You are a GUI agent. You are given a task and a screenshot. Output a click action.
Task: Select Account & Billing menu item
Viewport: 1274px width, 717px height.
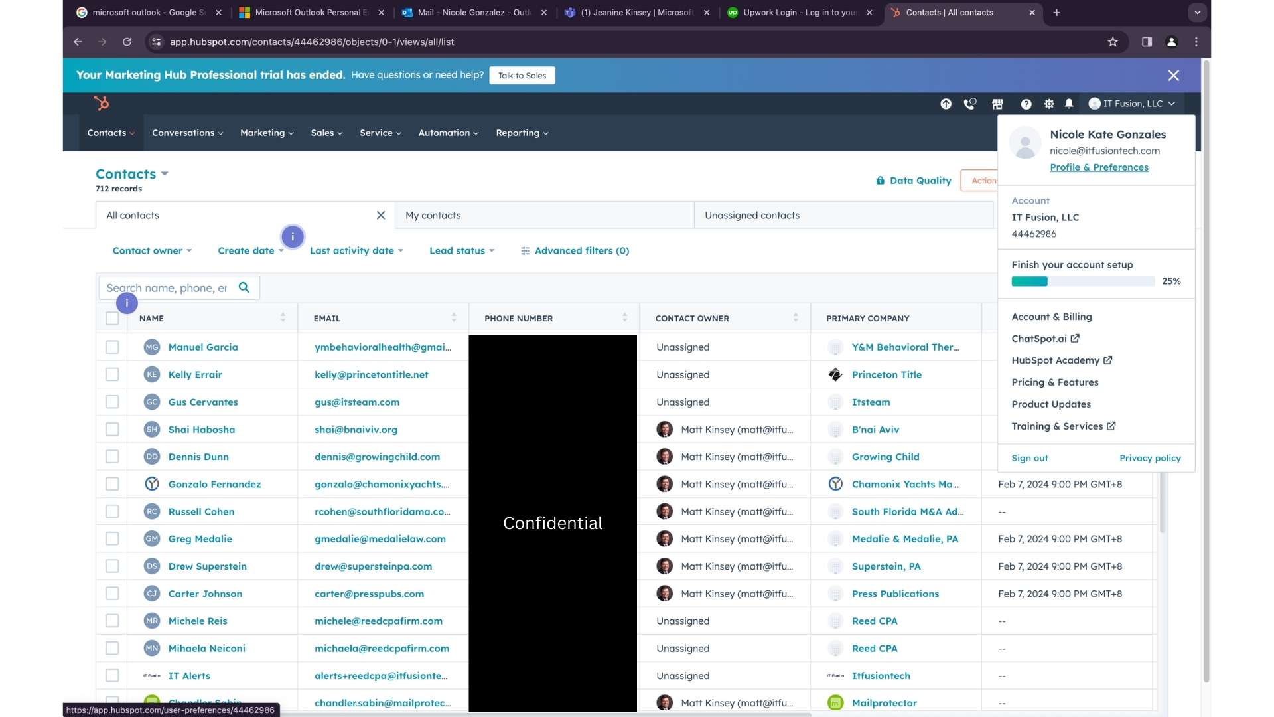(x=1051, y=317)
